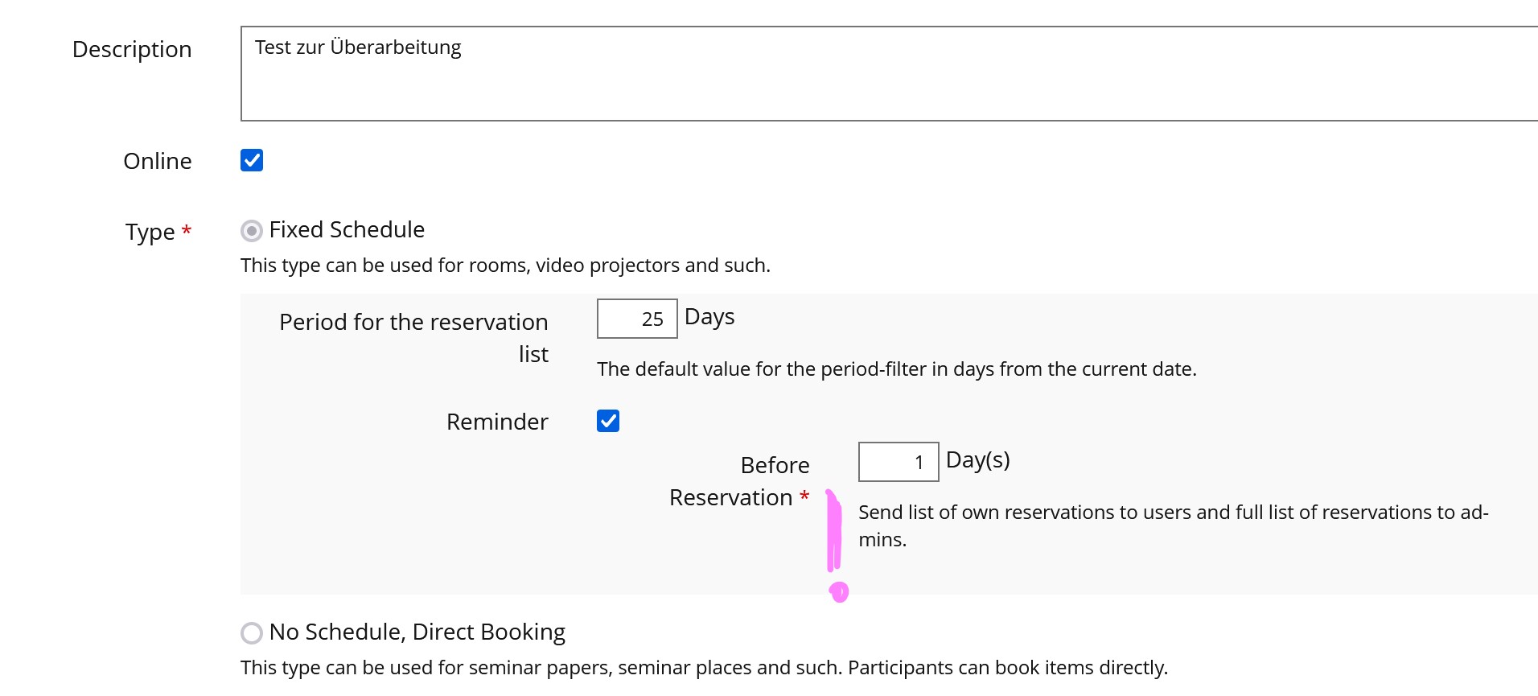
Task: Click the reservation list period number field
Action: coord(637,319)
